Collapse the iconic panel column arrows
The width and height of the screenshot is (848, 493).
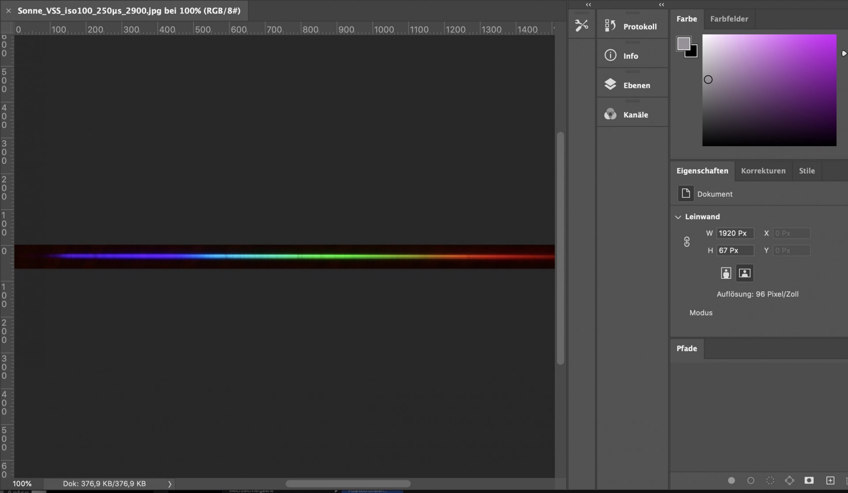[x=661, y=4]
